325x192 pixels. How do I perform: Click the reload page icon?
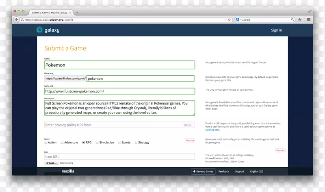[x=230, y=19]
